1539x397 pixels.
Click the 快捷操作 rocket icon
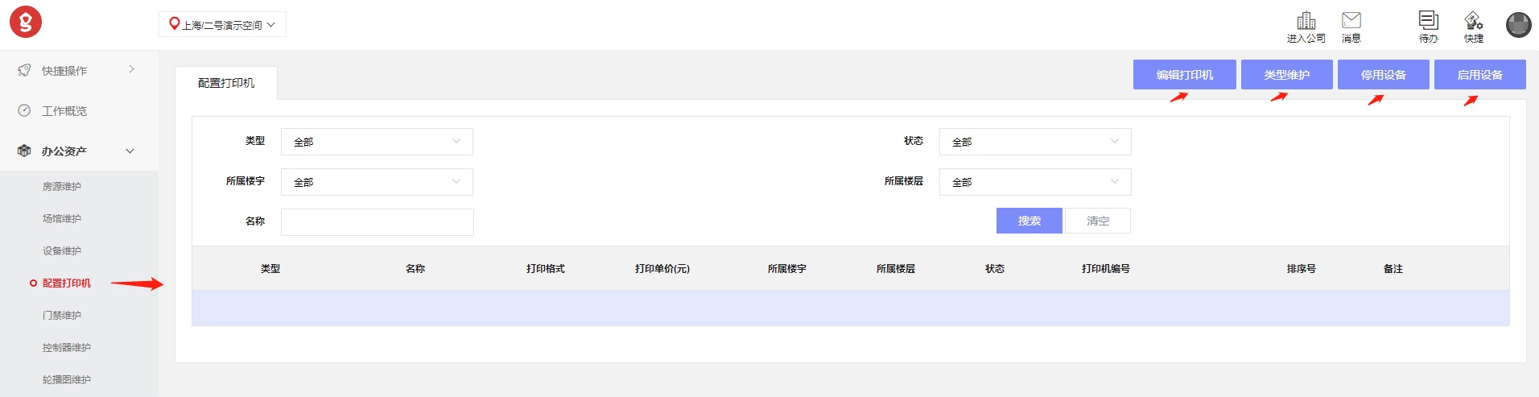[24, 71]
